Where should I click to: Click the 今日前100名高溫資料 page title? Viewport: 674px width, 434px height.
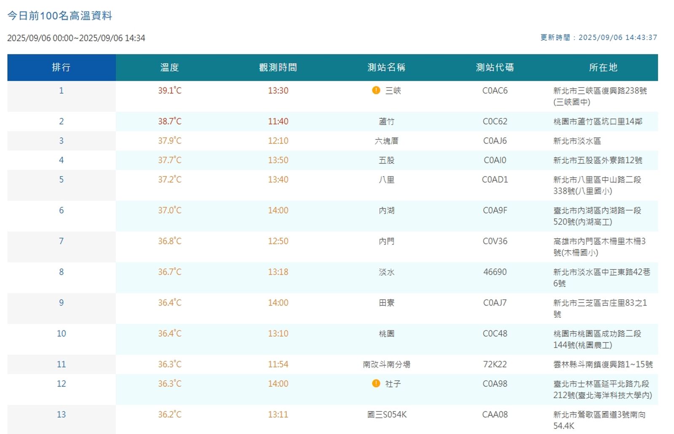pos(60,16)
